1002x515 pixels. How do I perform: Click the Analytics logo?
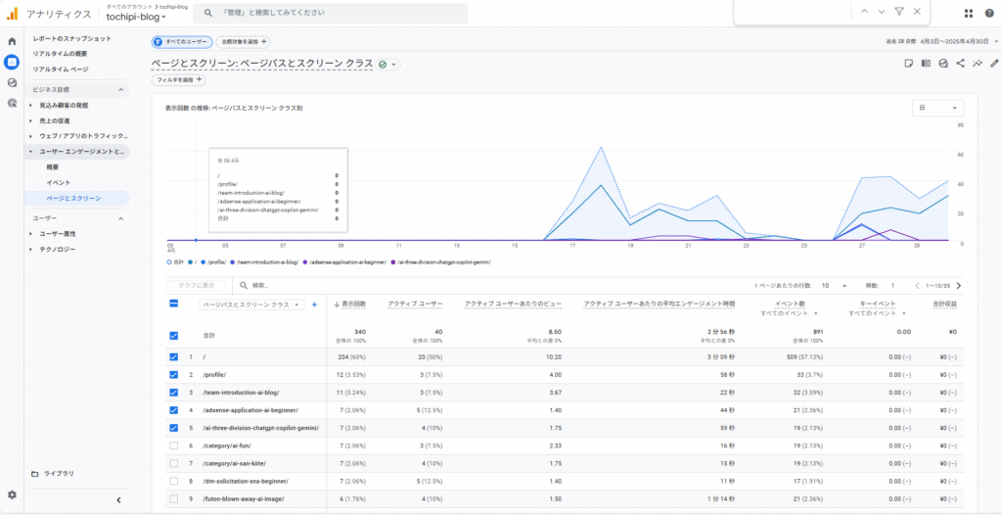pyautogui.click(x=12, y=13)
